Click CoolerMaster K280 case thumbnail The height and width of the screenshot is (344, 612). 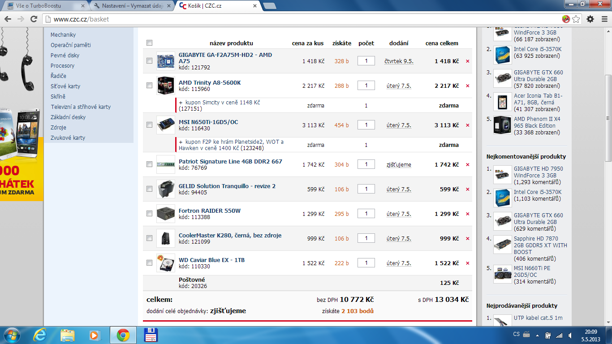pyautogui.click(x=166, y=238)
